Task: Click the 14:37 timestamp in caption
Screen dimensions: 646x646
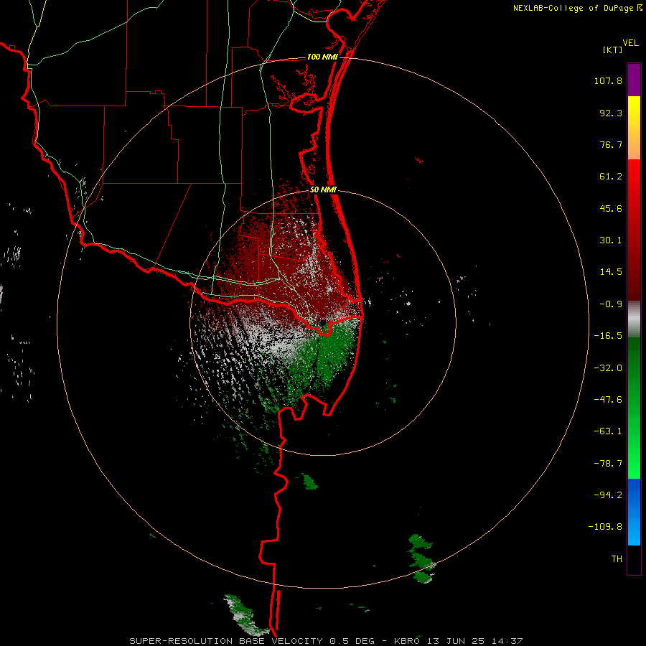Action: click(508, 641)
